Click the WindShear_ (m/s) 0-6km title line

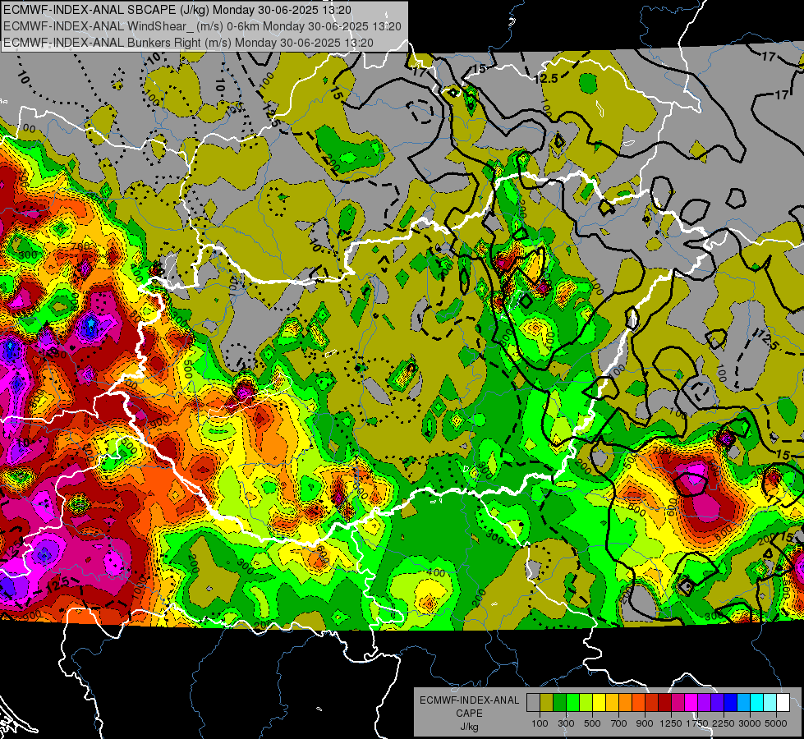click(x=203, y=26)
